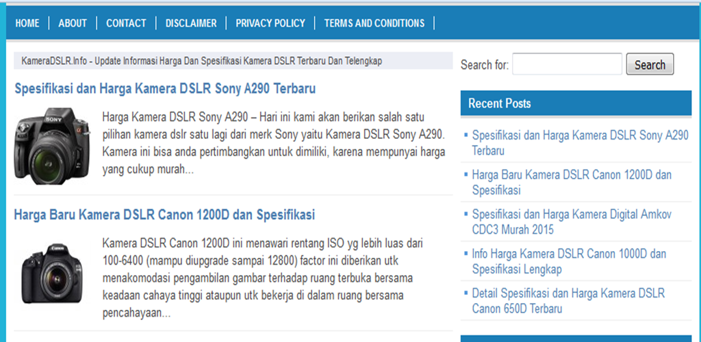Image resolution: width=701 pixels, height=342 pixels.
Task: Click the excerpt starting 'Harga Kamera DSLR Sony A290 – Hari ini'
Action: pos(274,144)
